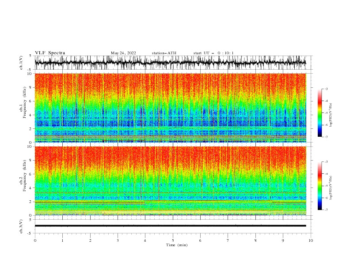This screenshot has width=350, height=270.
Task: Click the "5" tick on the Time axis
Action: (173, 240)
